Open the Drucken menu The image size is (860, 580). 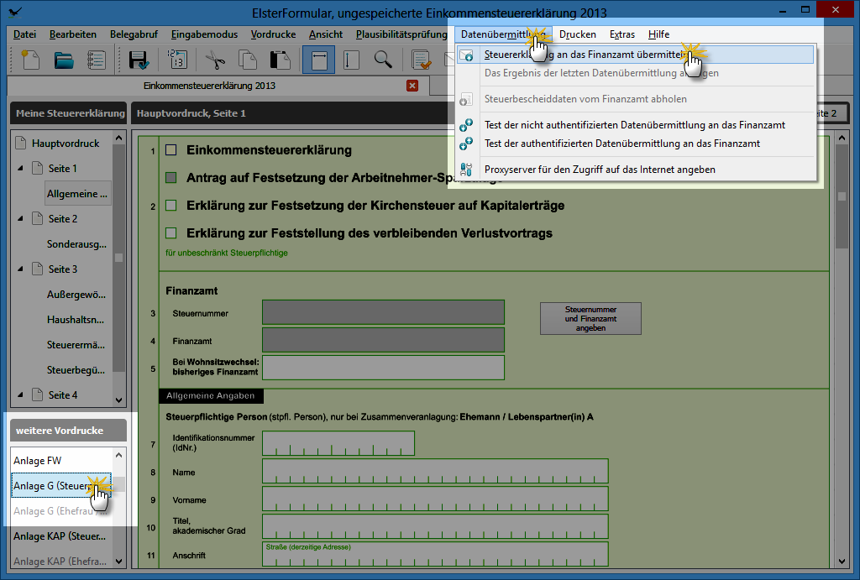point(578,34)
